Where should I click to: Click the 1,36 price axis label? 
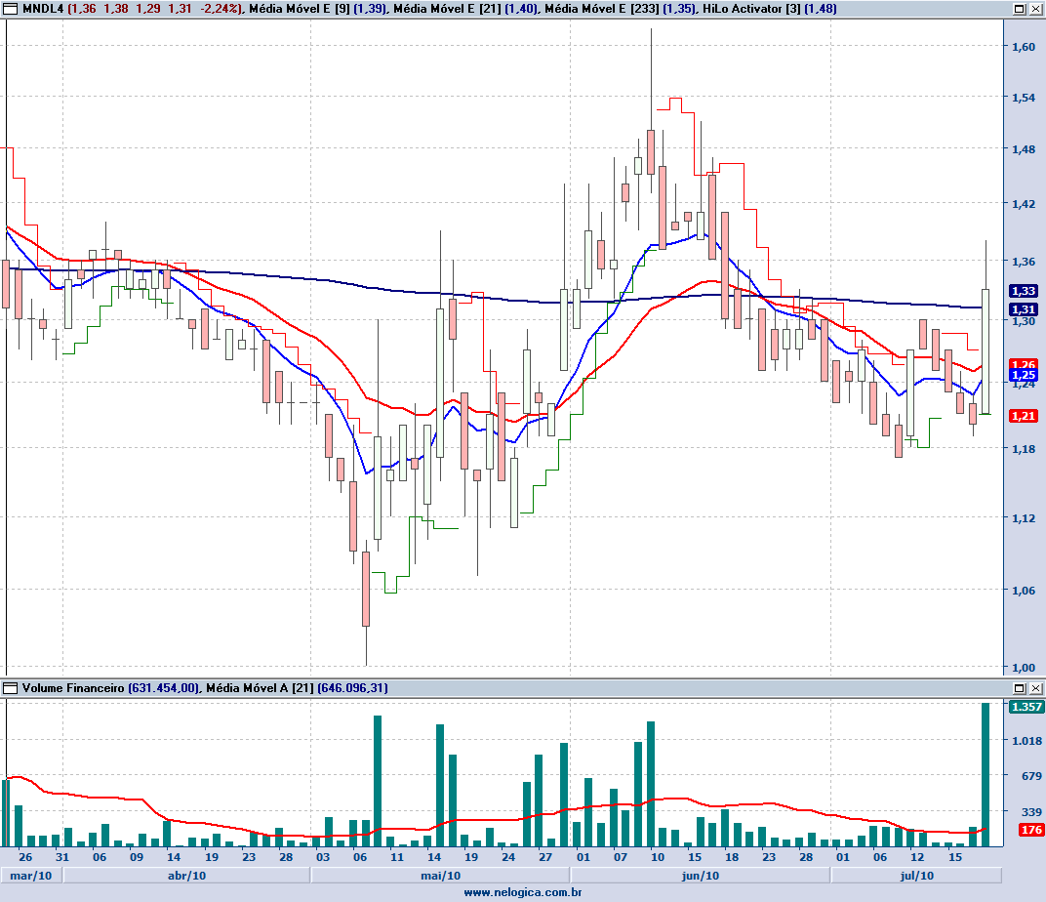[x=1024, y=262]
